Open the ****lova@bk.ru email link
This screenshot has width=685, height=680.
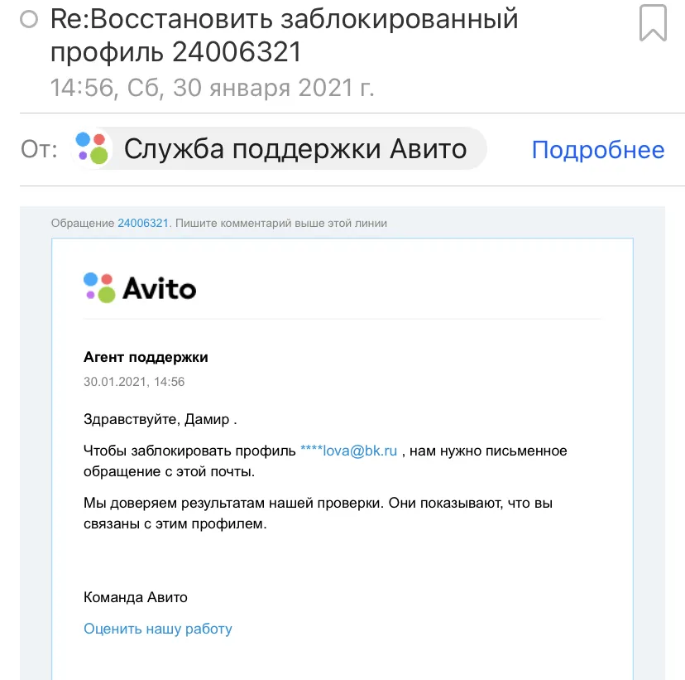[x=348, y=451]
